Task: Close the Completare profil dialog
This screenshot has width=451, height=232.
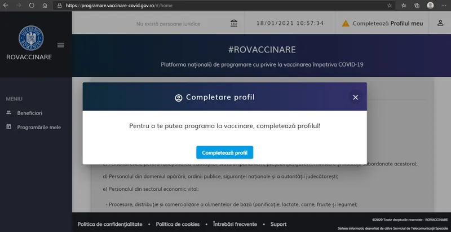Action: (355, 97)
